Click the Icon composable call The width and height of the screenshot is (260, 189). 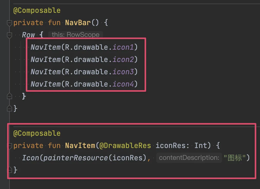(x=31, y=158)
